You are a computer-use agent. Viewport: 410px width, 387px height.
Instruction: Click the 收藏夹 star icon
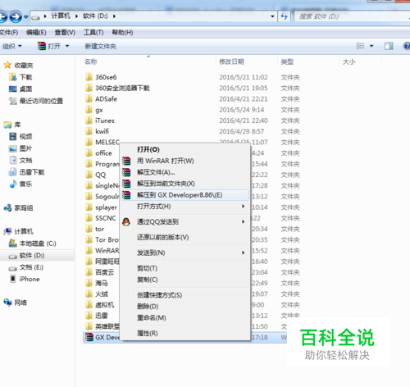click(7, 65)
